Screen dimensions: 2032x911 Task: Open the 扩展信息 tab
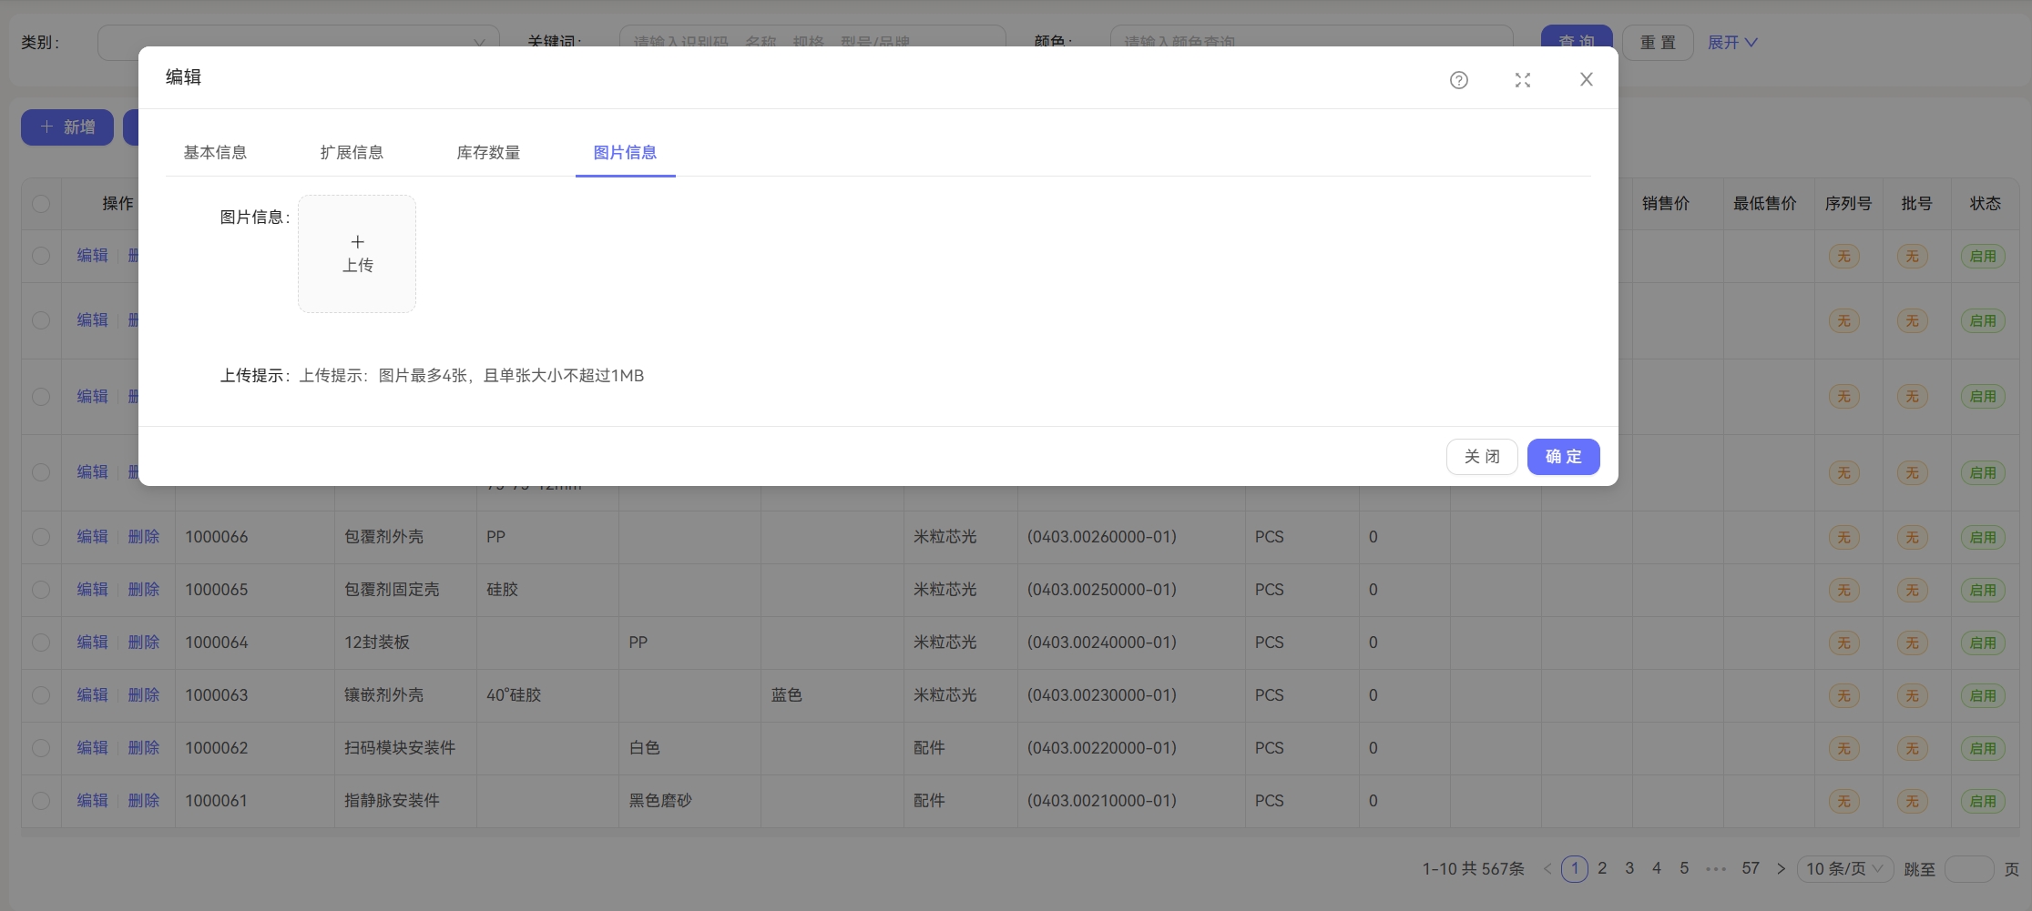(x=352, y=153)
